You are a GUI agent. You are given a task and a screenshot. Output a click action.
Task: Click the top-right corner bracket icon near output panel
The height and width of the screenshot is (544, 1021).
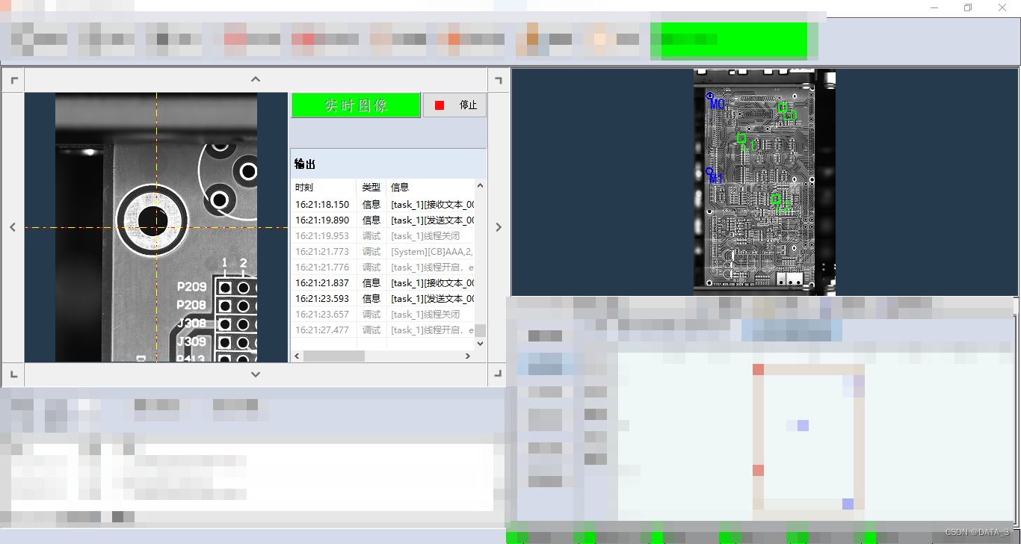pyautogui.click(x=498, y=78)
